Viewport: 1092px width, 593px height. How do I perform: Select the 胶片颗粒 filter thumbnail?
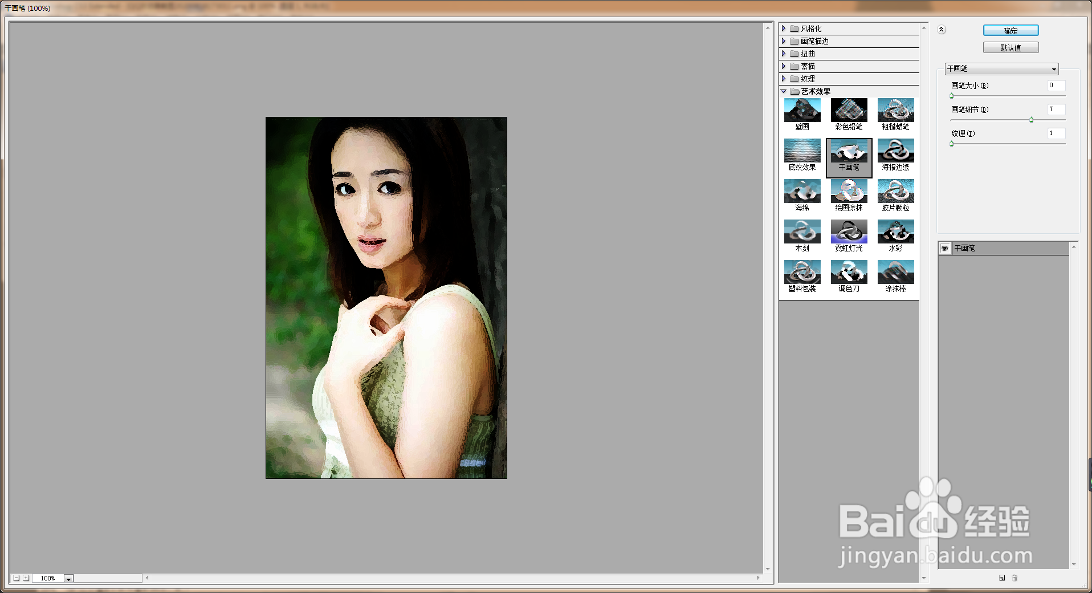click(x=895, y=191)
